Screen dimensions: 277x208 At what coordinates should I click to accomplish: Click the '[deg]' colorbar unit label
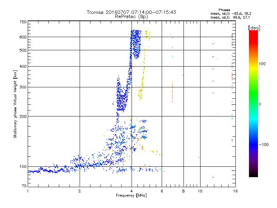[x=254, y=28]
